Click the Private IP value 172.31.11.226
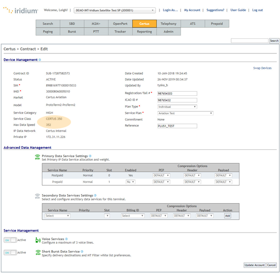This screenshot has height=273, width=280. (55, 137)
